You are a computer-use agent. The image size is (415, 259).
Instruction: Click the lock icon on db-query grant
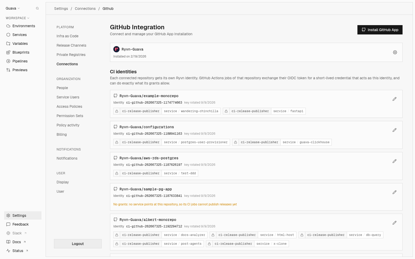[302, 235]
